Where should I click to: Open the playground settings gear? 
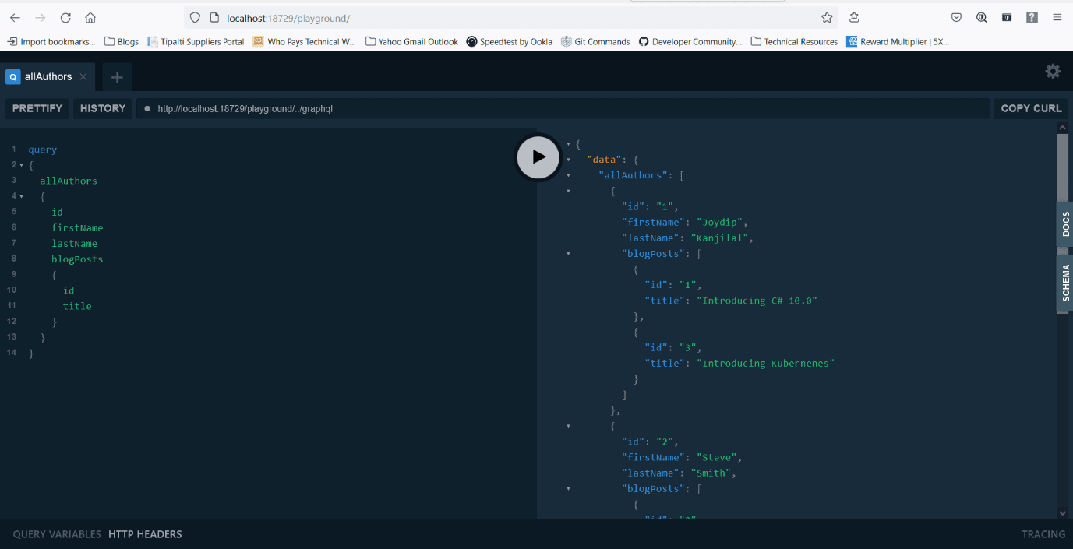pyautogui.click(x=1053, y=72)
